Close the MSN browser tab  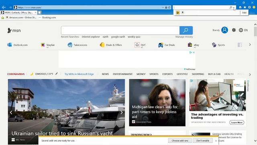[x=36, y=12]
